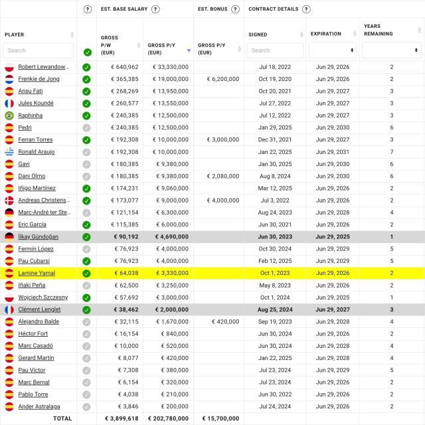Open the Expiration filter dropdown
Screen dimensions: 425x425
332,50
